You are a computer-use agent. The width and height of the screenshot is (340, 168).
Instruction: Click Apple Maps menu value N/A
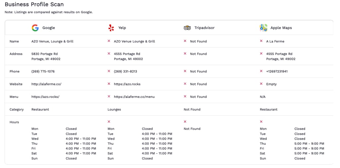(263, 97)
